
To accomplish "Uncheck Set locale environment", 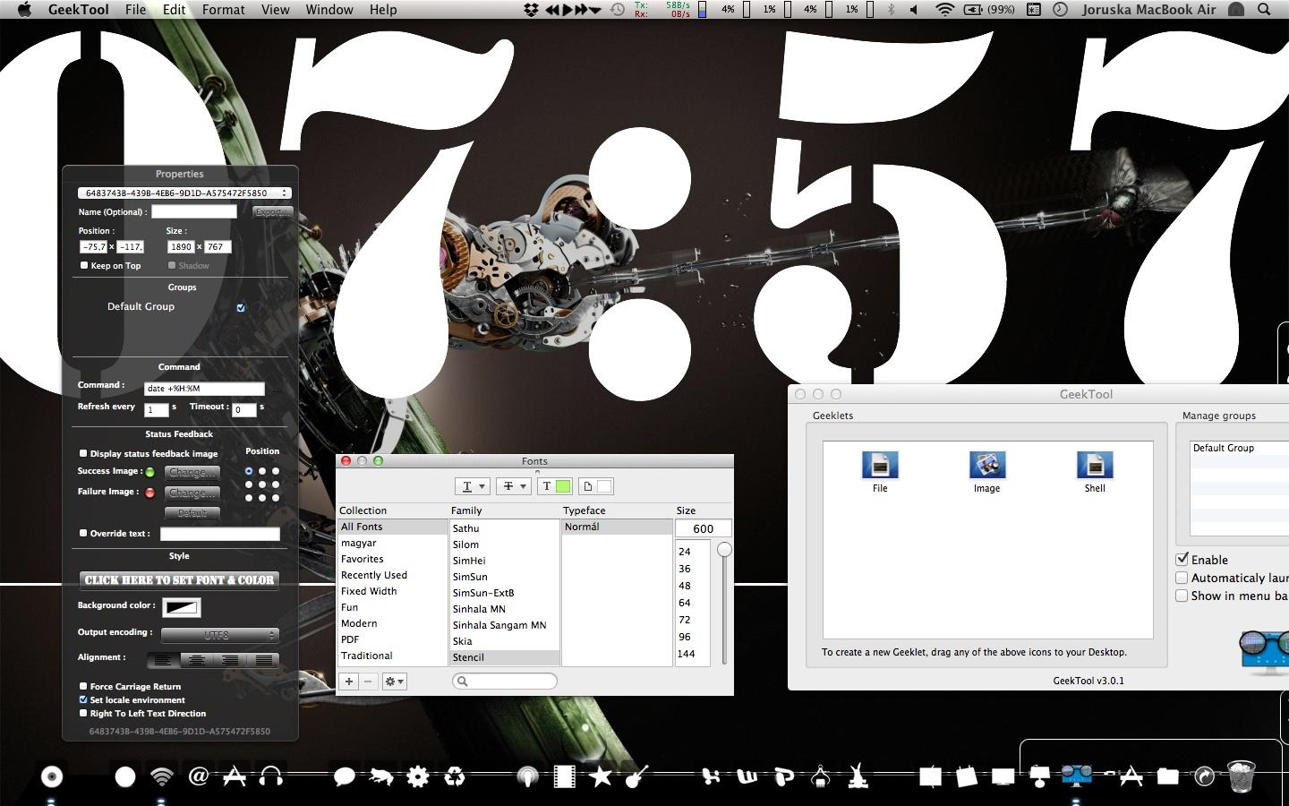I will click(x=83, y=699).
